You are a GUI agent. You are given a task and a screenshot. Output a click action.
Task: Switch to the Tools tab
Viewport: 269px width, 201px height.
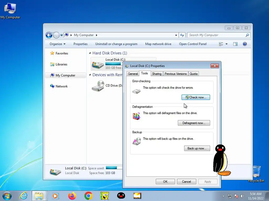tap(144, 73)
